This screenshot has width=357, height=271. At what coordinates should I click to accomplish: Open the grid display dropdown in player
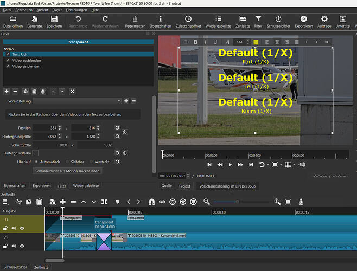(295, 165)
